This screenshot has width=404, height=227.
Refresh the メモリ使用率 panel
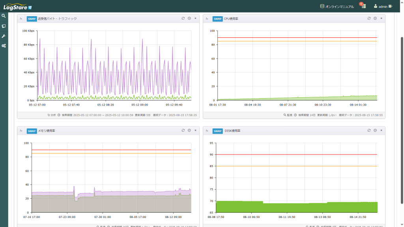[x=183, y=130]
